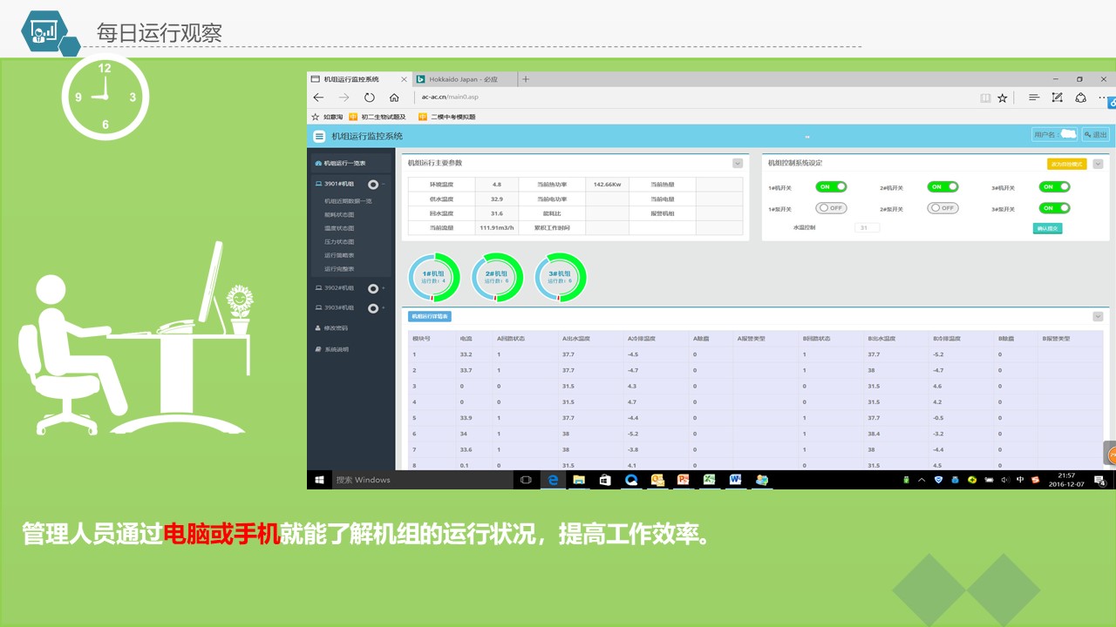
Task: Open the Edge web note icon
Action: tap(1057, 98)
